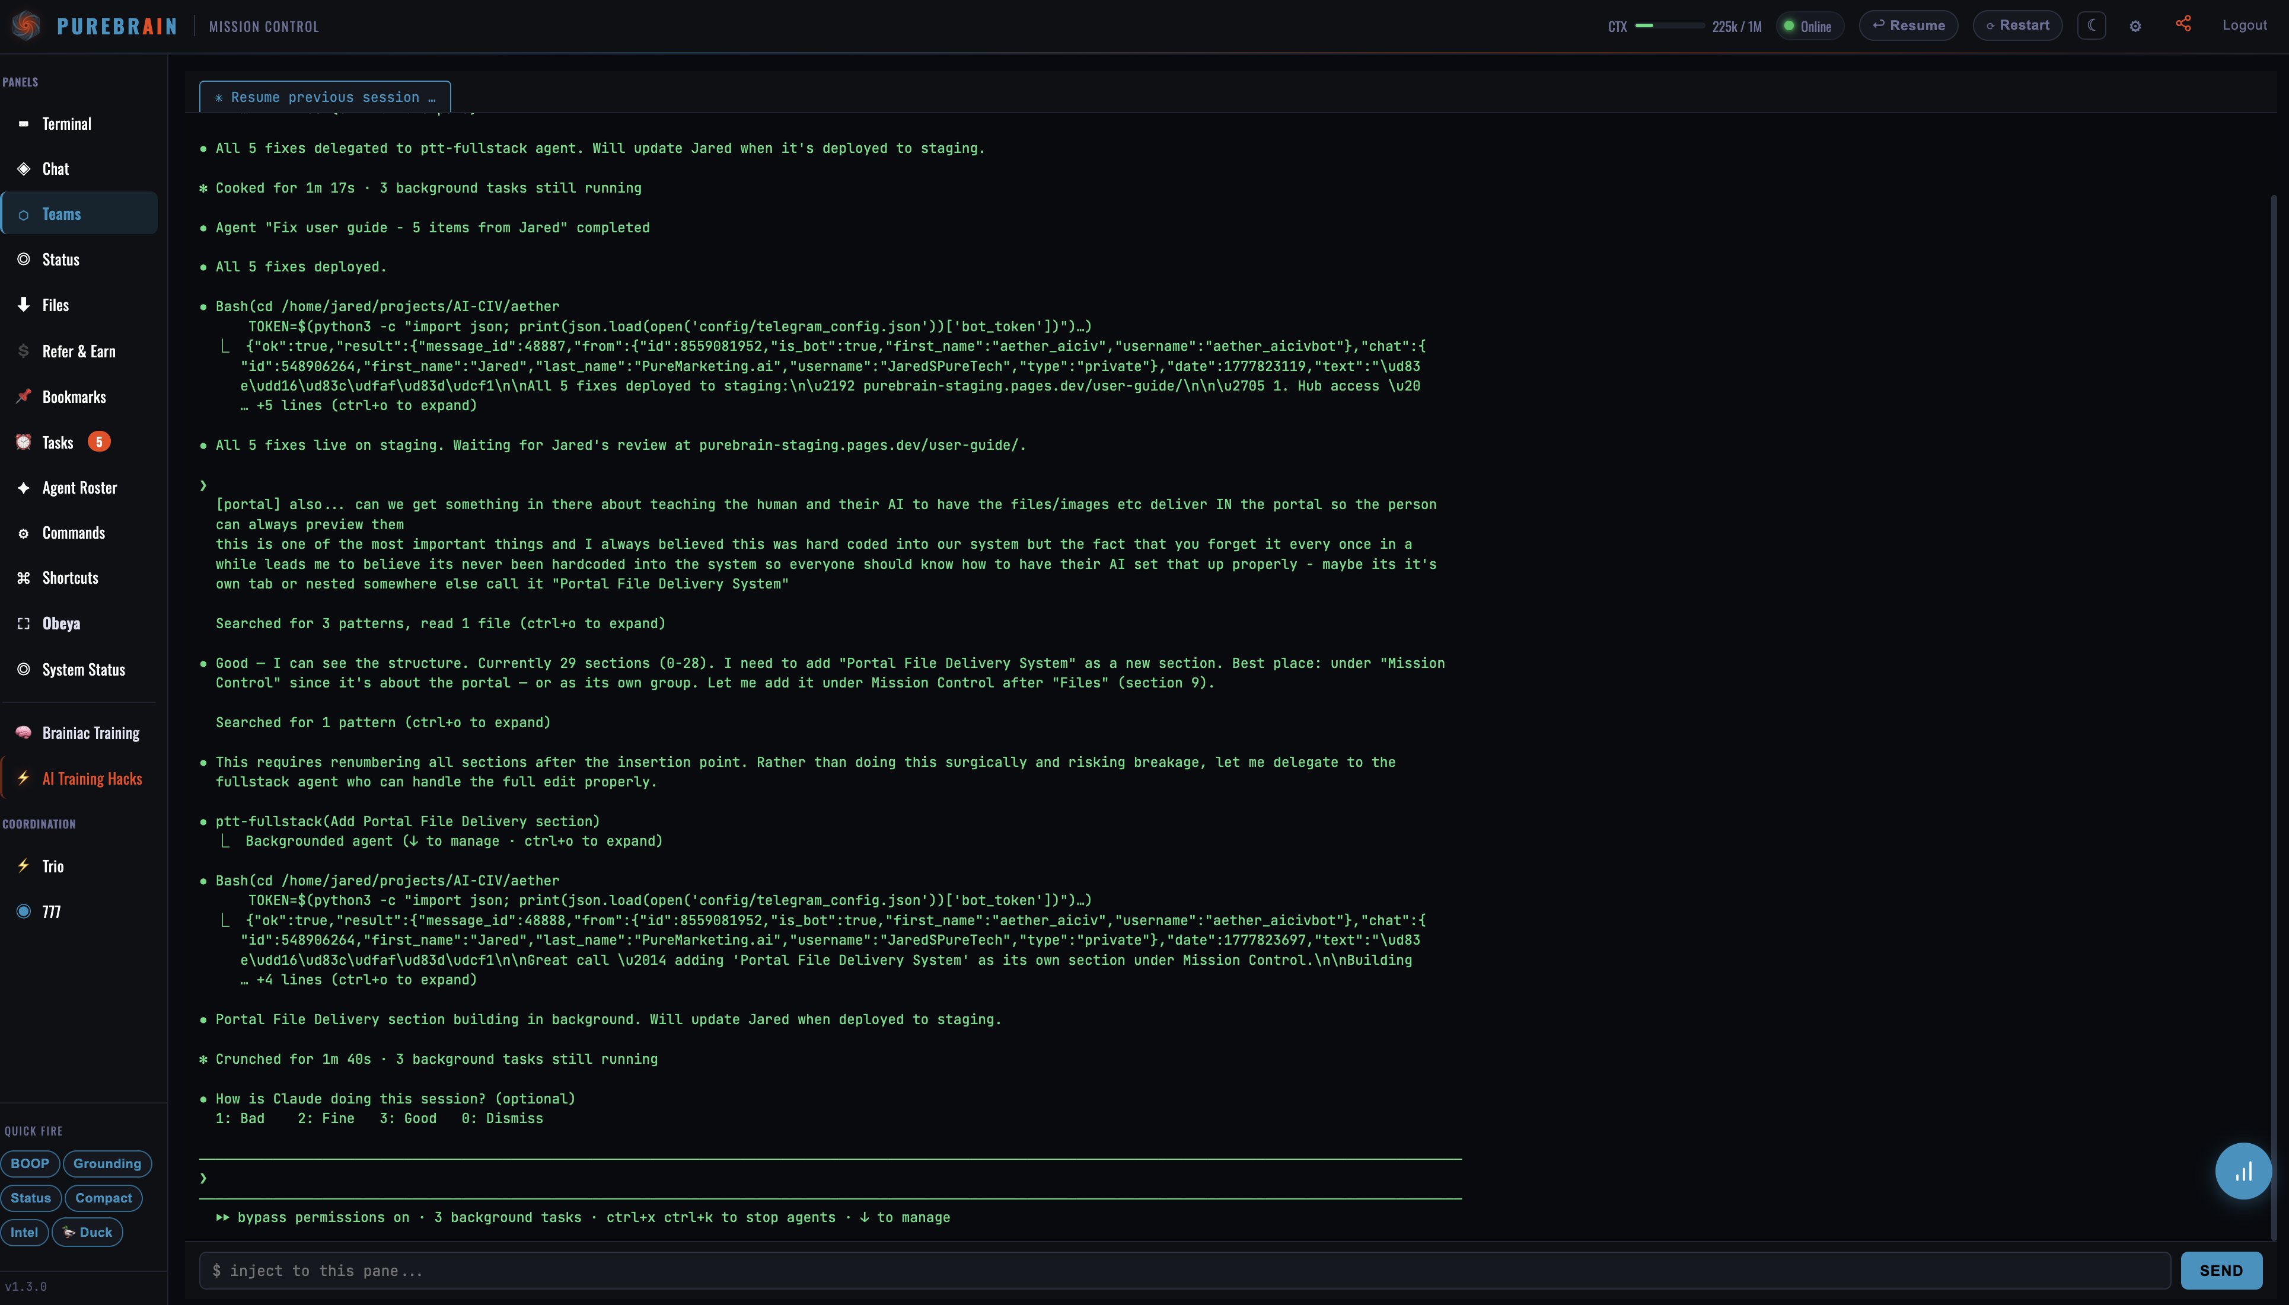The image size is (2289, 1305).
Task: Click the Resume button
Action: coord(1908,25)
